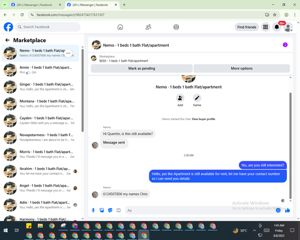Choose a GIF icon

[119, 210]
